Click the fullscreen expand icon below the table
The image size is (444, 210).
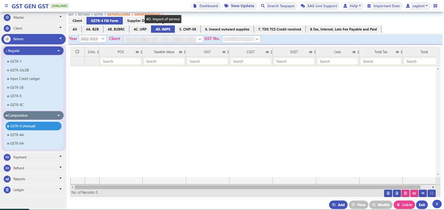[x=431, y=193]
